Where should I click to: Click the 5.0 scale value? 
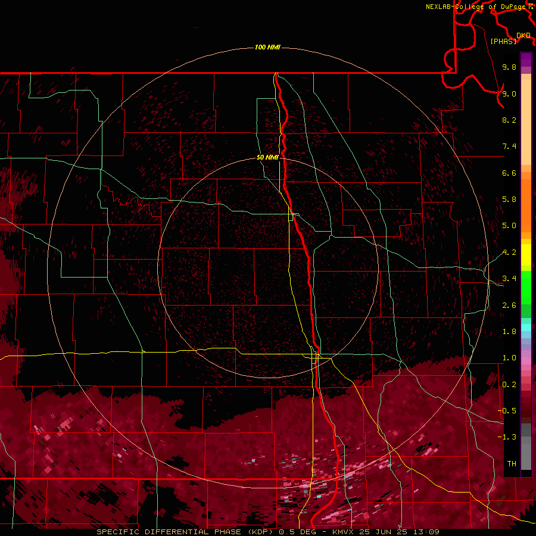509,226
